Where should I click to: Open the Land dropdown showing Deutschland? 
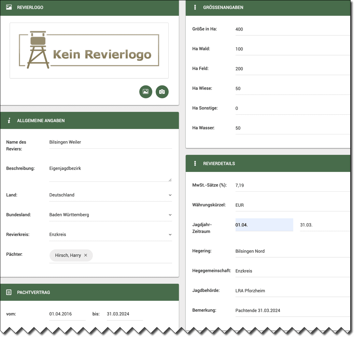pos(110,195)
